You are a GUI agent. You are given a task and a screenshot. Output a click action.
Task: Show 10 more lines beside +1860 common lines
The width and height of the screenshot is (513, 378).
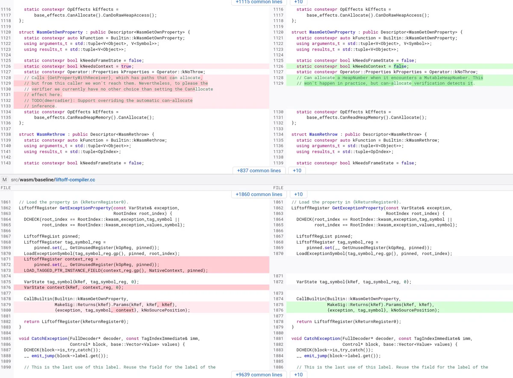pos(298,194)
